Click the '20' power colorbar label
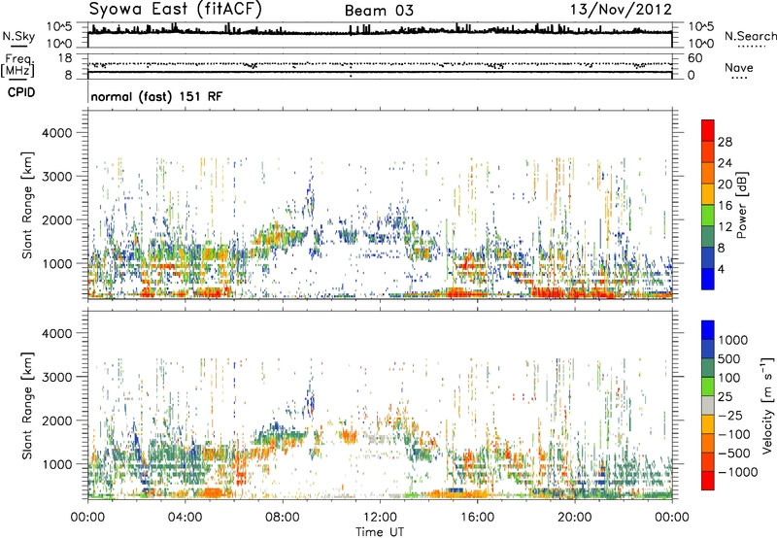The height and width of the screenshot is (538, 777). tap(725, 185)
